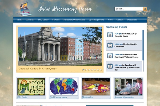Open An Evening with Sandra Oman event
This screenshot has height=106, width=160.
(127, 68)
